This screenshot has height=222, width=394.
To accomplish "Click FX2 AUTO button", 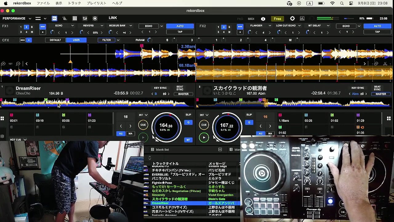I will coord(377,26).
